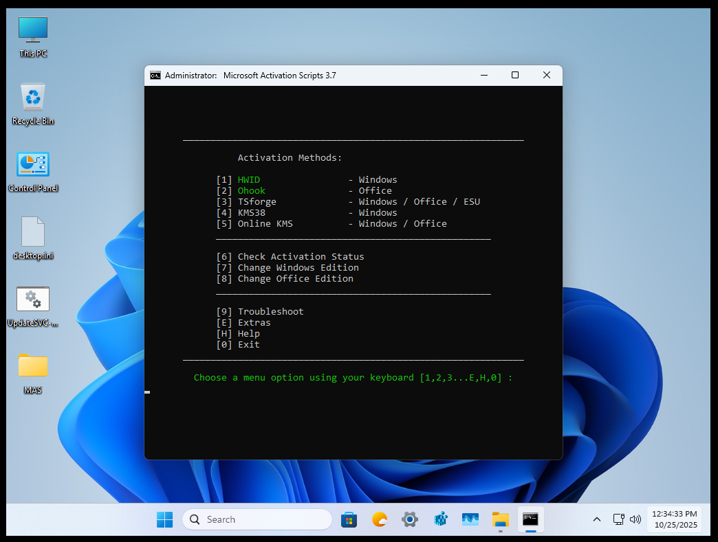Maximize the Activation Scripts window
The width and height of the screenshot is (718, 542).
tap(515, 76)
